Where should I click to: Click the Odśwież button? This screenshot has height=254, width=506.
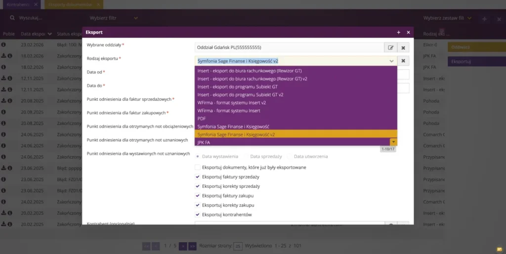[477, 47]
